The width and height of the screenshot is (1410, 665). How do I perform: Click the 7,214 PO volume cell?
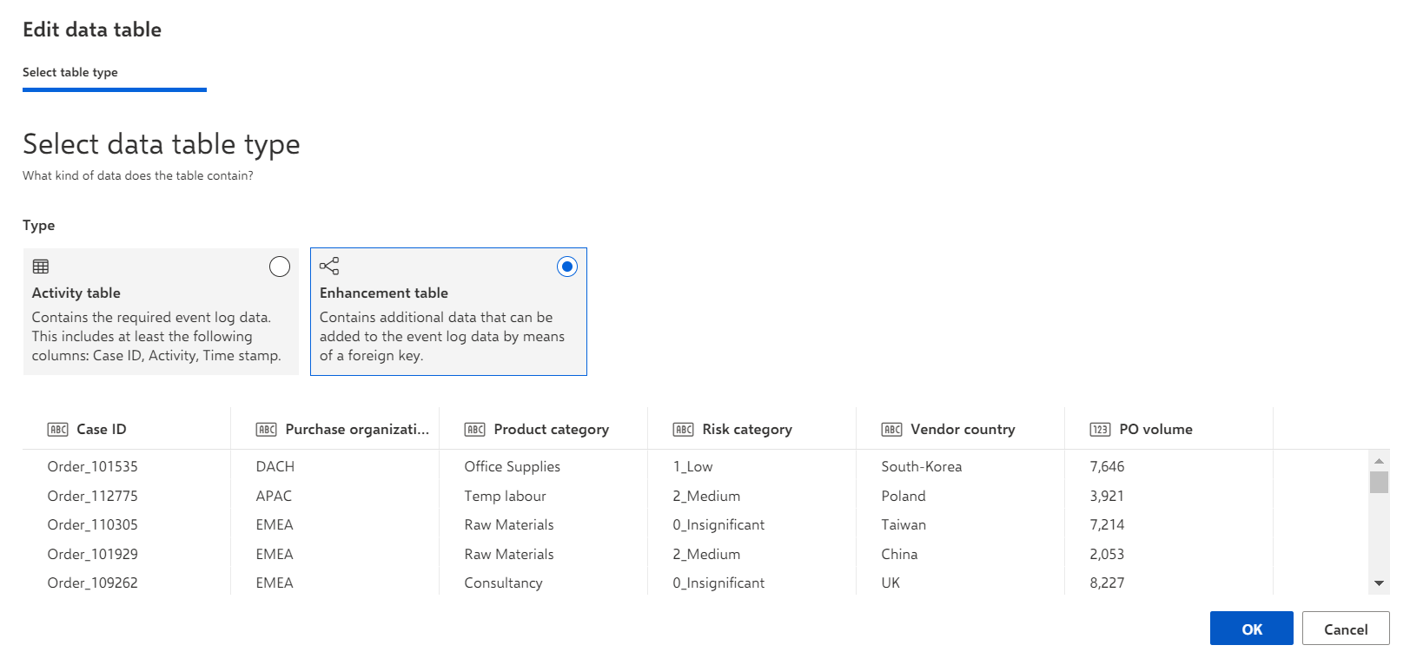(1107, 525)
